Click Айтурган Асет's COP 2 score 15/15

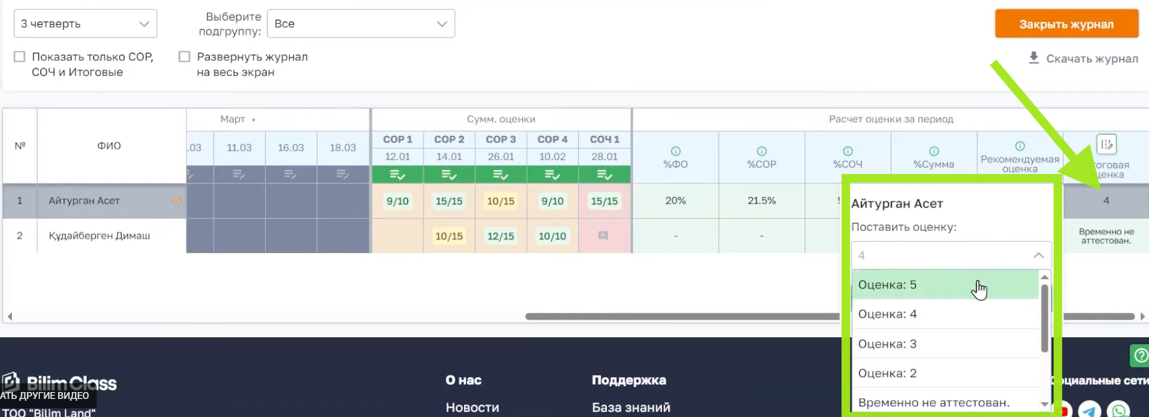pos(449,201)
